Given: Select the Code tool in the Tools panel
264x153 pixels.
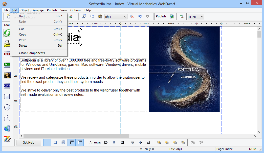Looking at the screenshot, I should click(7, 86).
